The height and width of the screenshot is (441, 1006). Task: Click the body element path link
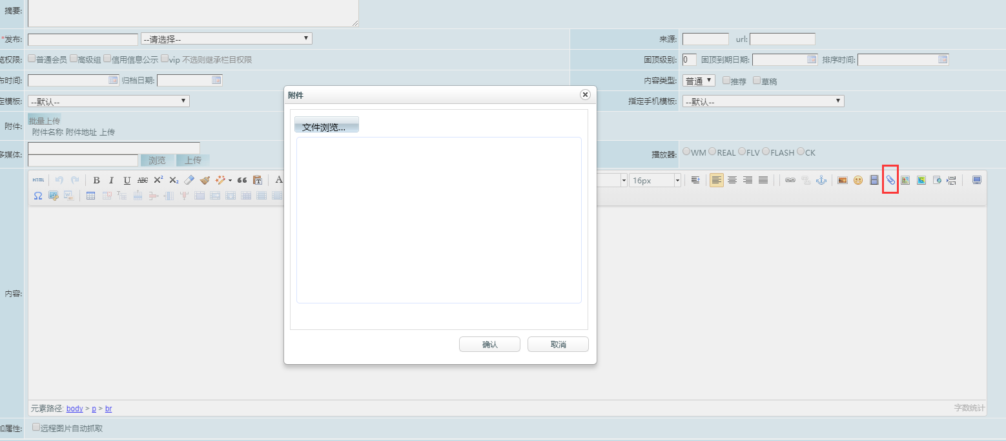(x=75, y=408)
